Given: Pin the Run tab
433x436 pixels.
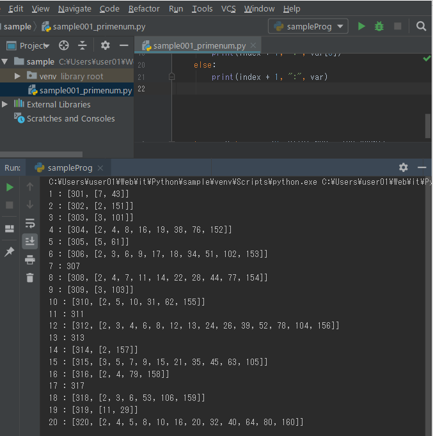Looking at the screenshot, I should (x=10, y=252).
